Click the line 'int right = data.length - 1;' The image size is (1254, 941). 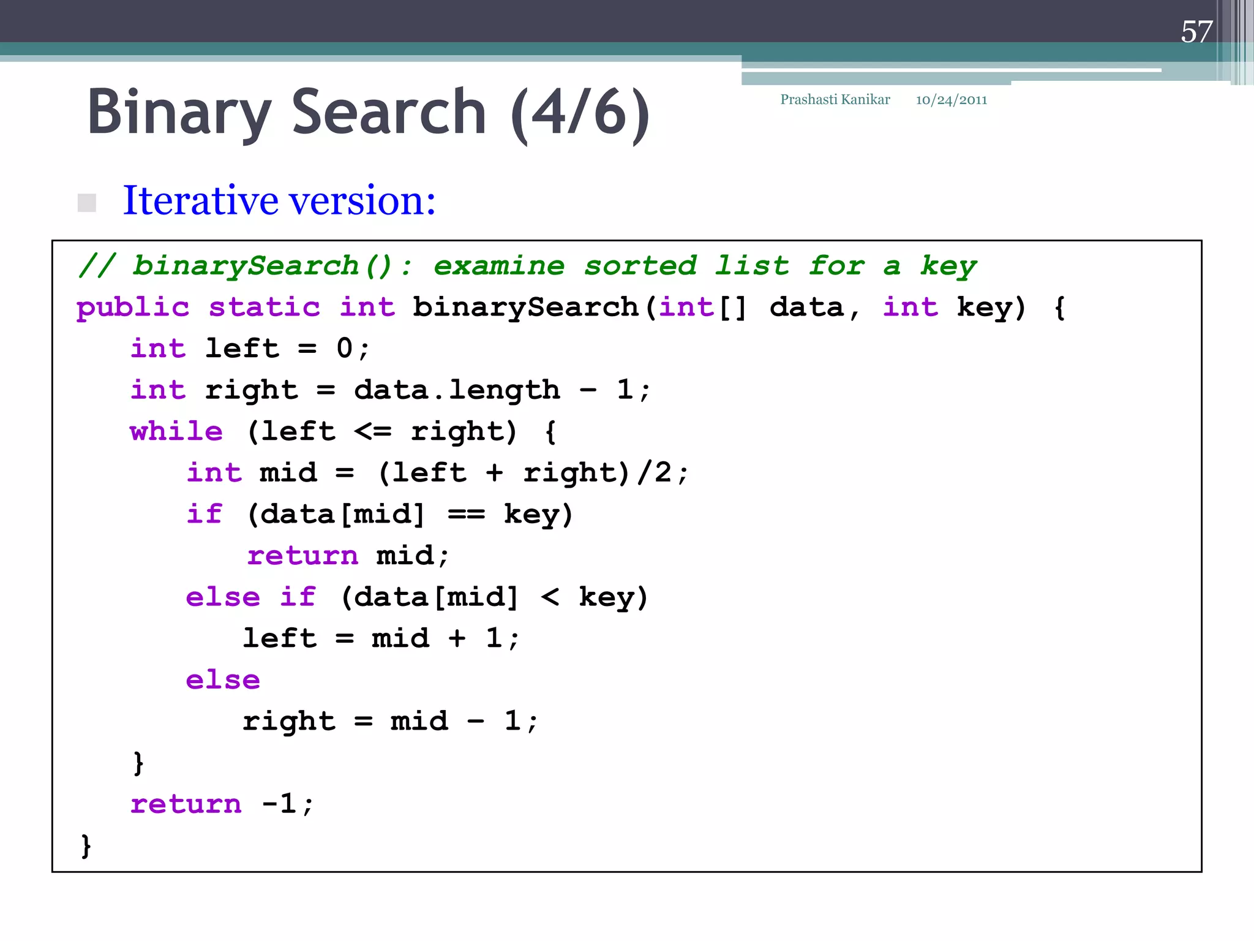pos(390,390)
